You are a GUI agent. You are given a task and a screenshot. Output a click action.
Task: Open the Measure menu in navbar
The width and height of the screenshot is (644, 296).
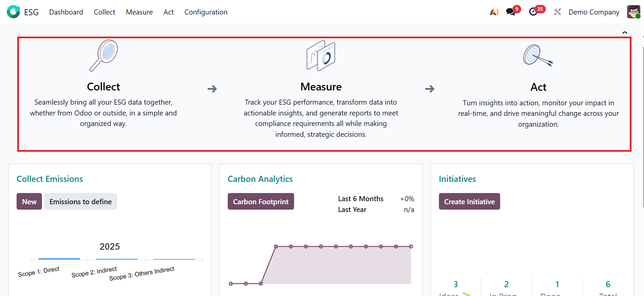(x=139, y=12)
